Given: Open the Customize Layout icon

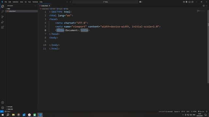Looking at the screenshot, I should (x=184, y=2).
